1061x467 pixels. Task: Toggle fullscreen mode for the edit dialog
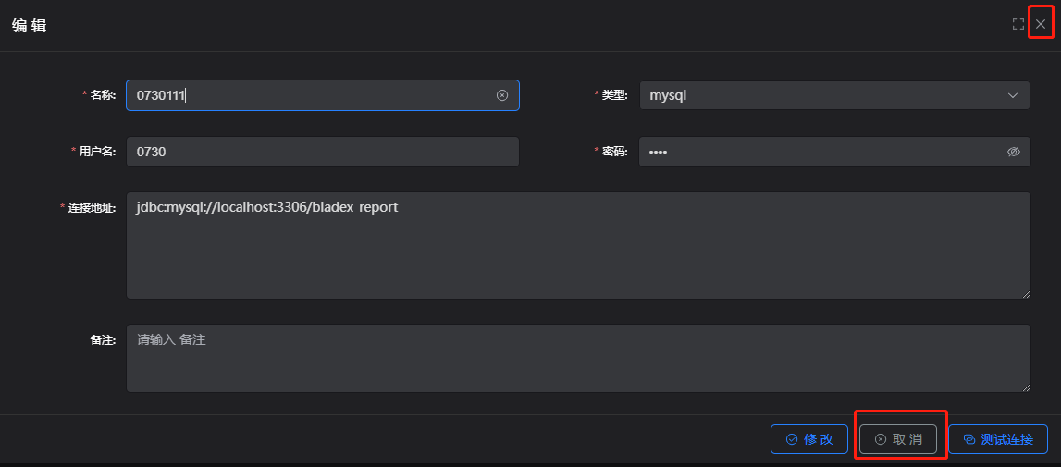tap(1018, 24)
